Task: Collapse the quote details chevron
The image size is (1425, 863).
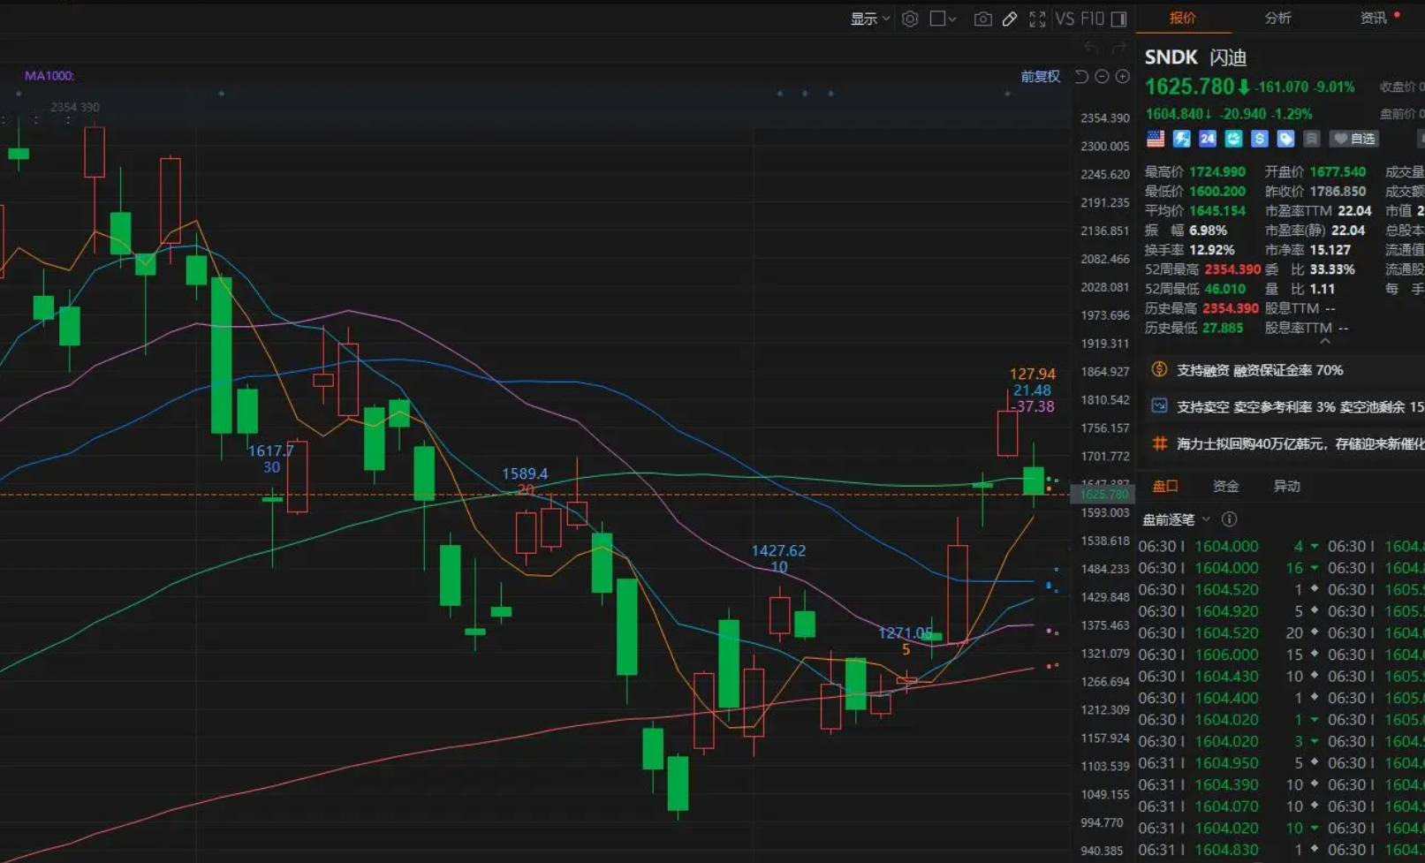Action: pyautogui.click(x=1325, y=341)
